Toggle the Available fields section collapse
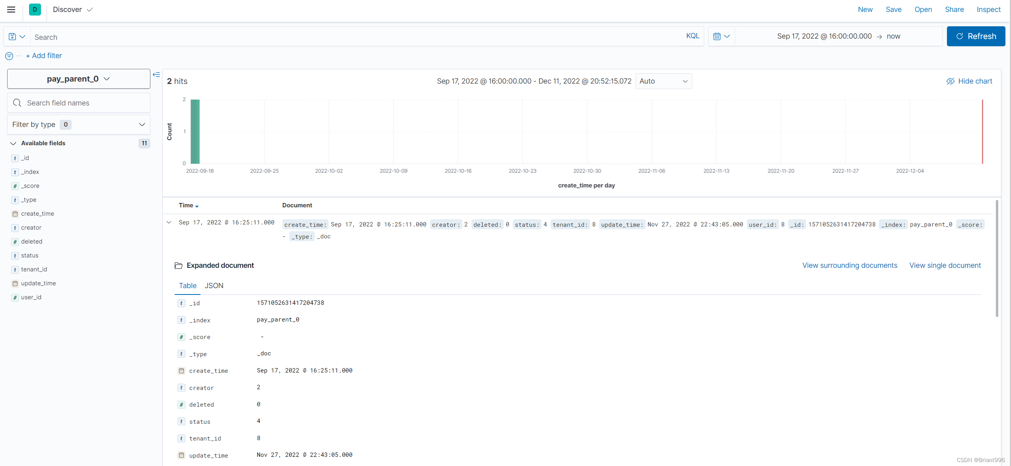 12,142
